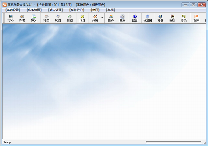Image resolution: width=208 pixels, height=146 pixels.
Task: Select the 项目 (project) toolbar icon
Action: pyautogui.click(x=58, y=18)
